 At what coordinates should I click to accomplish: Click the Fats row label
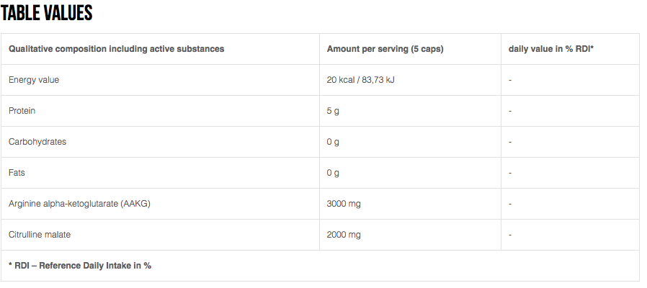click(17, 173)
